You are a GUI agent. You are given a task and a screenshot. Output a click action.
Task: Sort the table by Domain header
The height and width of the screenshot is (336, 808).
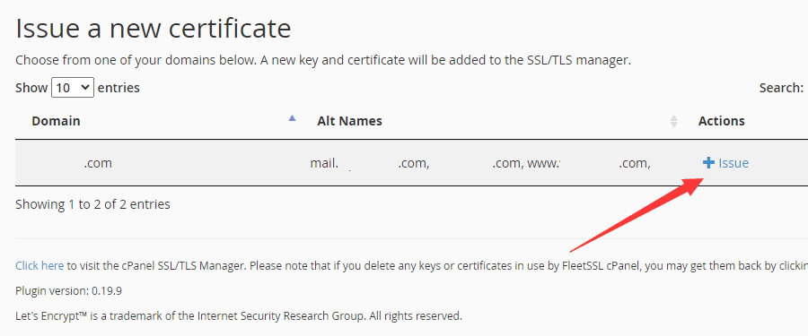(56, 121)
